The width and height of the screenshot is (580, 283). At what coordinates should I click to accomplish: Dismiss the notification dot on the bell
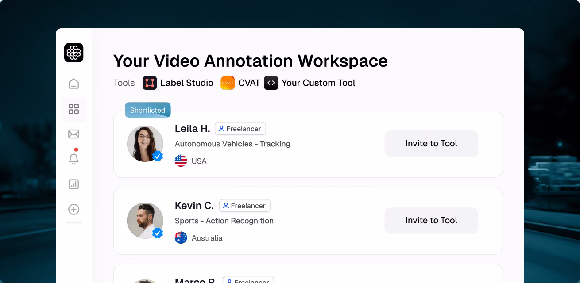click(77, 150)
